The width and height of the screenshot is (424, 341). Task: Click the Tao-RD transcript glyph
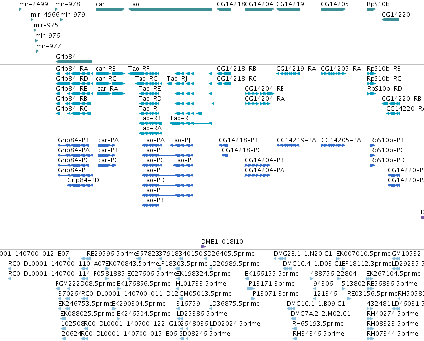pyautogui.click(x=176, y=104)
